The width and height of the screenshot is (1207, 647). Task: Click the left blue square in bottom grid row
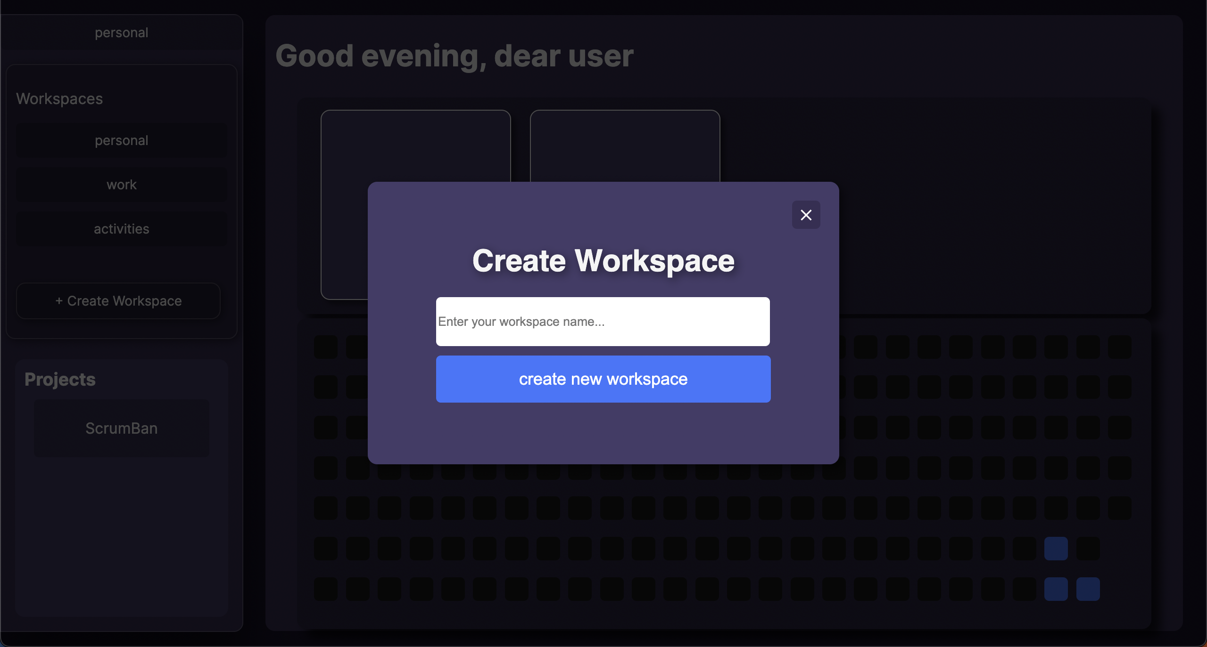click(x=1056, y=589)
